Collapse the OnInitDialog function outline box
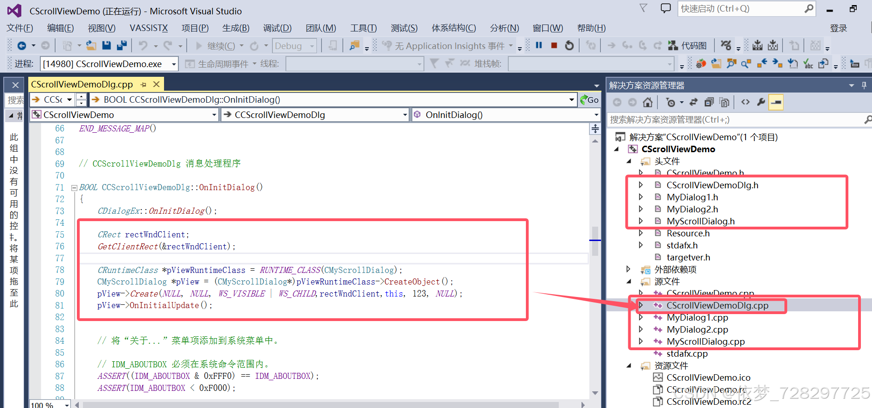872x408 pixels. 74,188
